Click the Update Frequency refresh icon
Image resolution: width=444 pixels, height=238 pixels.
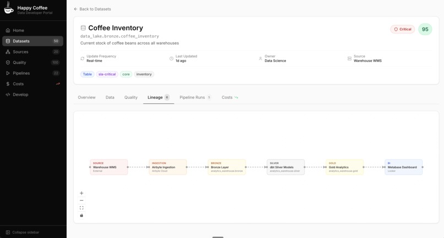coord(83,58)
